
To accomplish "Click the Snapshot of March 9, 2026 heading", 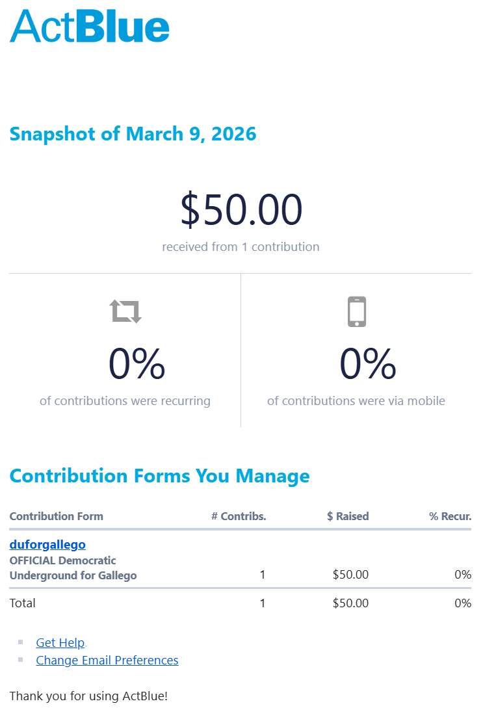I will (133, 134).
